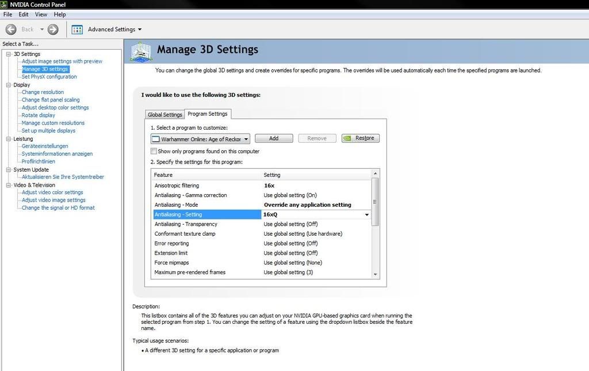
Task: Click the 16x anisotropic filtering value
Action: [269, 185]
